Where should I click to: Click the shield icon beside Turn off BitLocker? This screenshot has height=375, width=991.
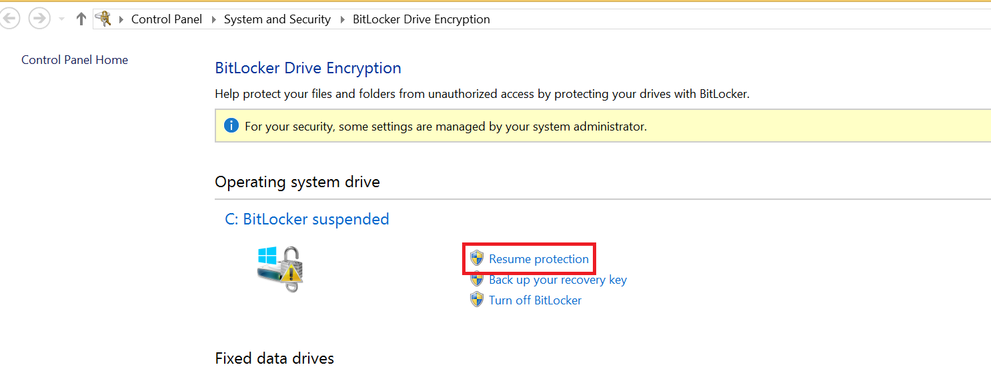click(x=477, y=300)
